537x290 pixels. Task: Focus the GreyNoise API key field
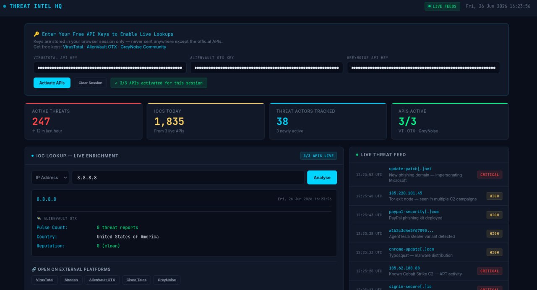point(423,67)
